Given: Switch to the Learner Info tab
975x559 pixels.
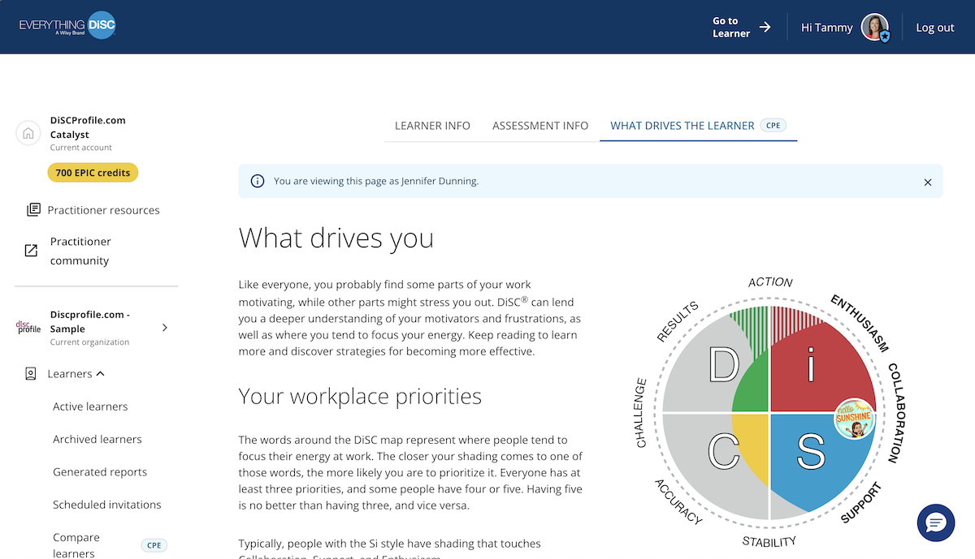Looking at the screenshot, I should pyautogui.click(x=432, y=126).
